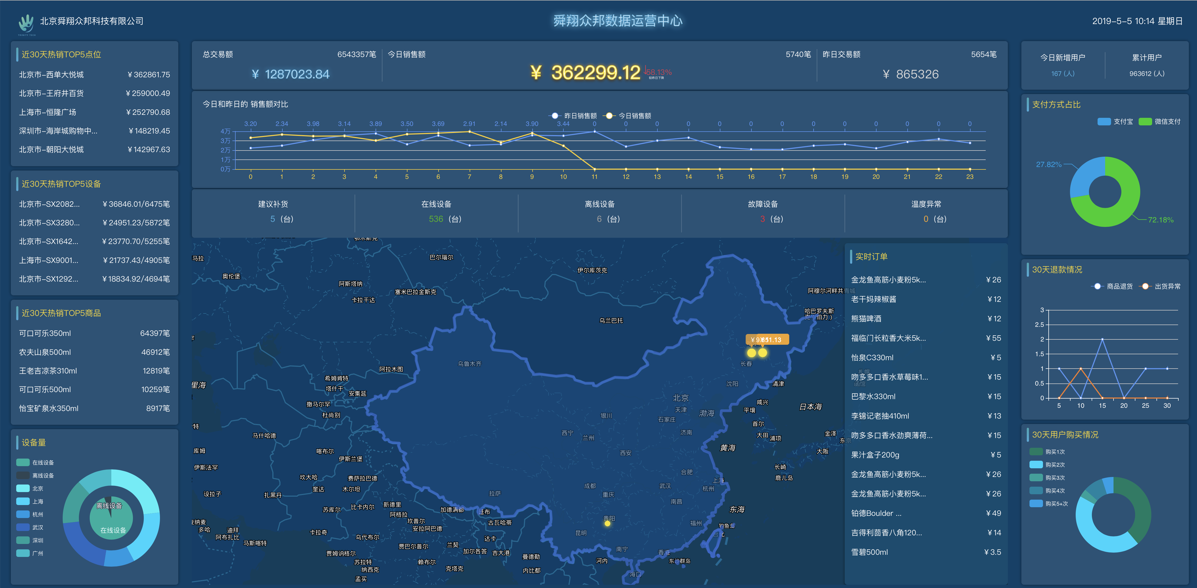Image resolution: width=1197 pixels, height=588 pixels.
Task: Click 购买5+次 legend swatch icon
Action: tap(1036, 503)
